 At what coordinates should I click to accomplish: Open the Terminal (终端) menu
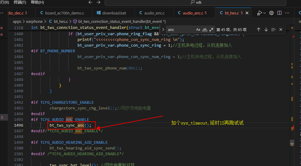(20, 2)
